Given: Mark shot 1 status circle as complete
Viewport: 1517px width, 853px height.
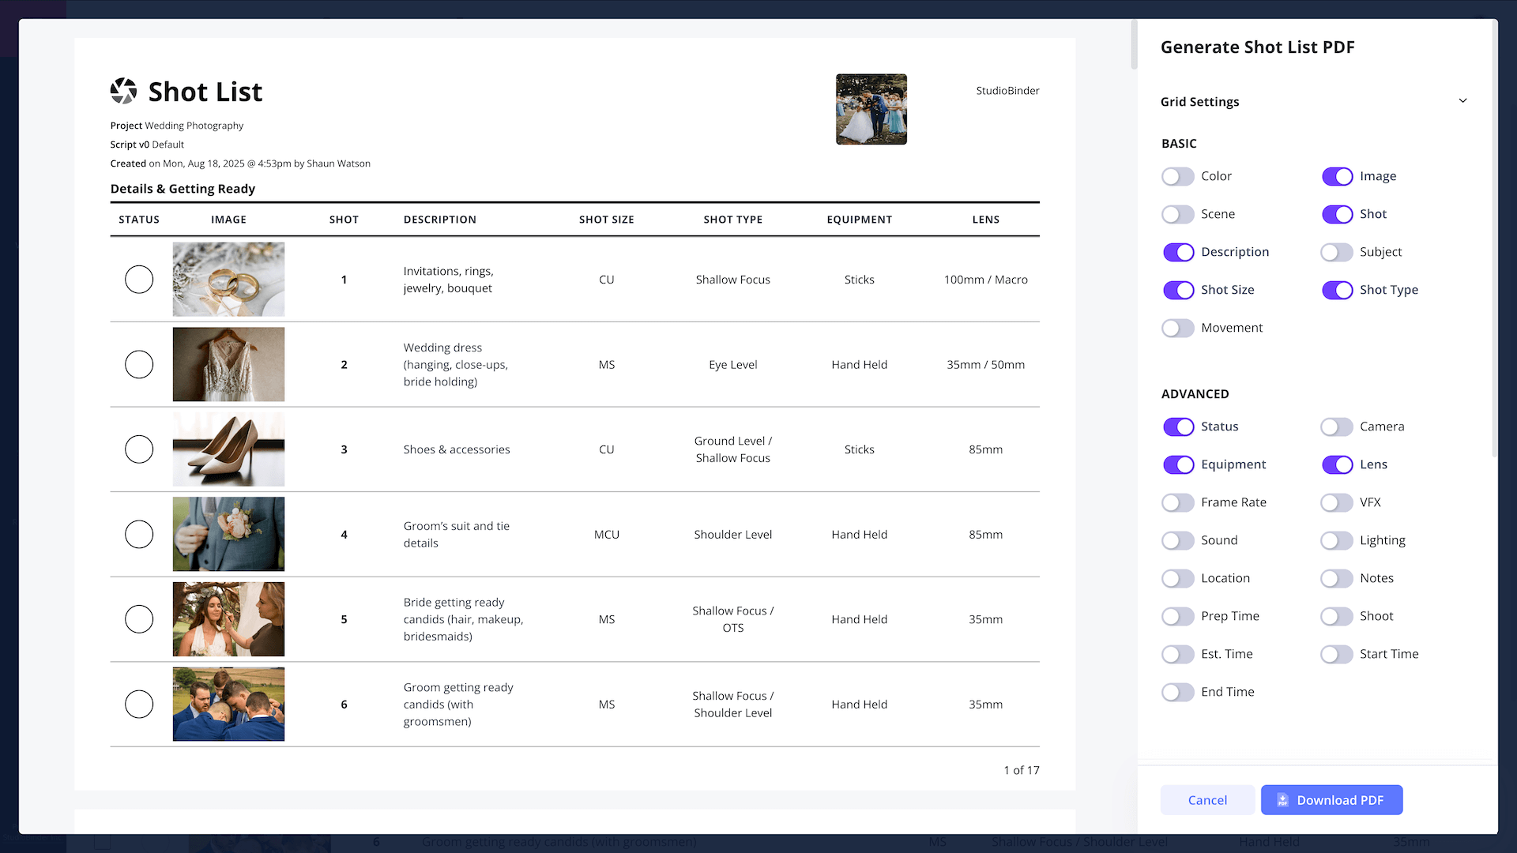Looking at the screenshot, I should point(139,280).
